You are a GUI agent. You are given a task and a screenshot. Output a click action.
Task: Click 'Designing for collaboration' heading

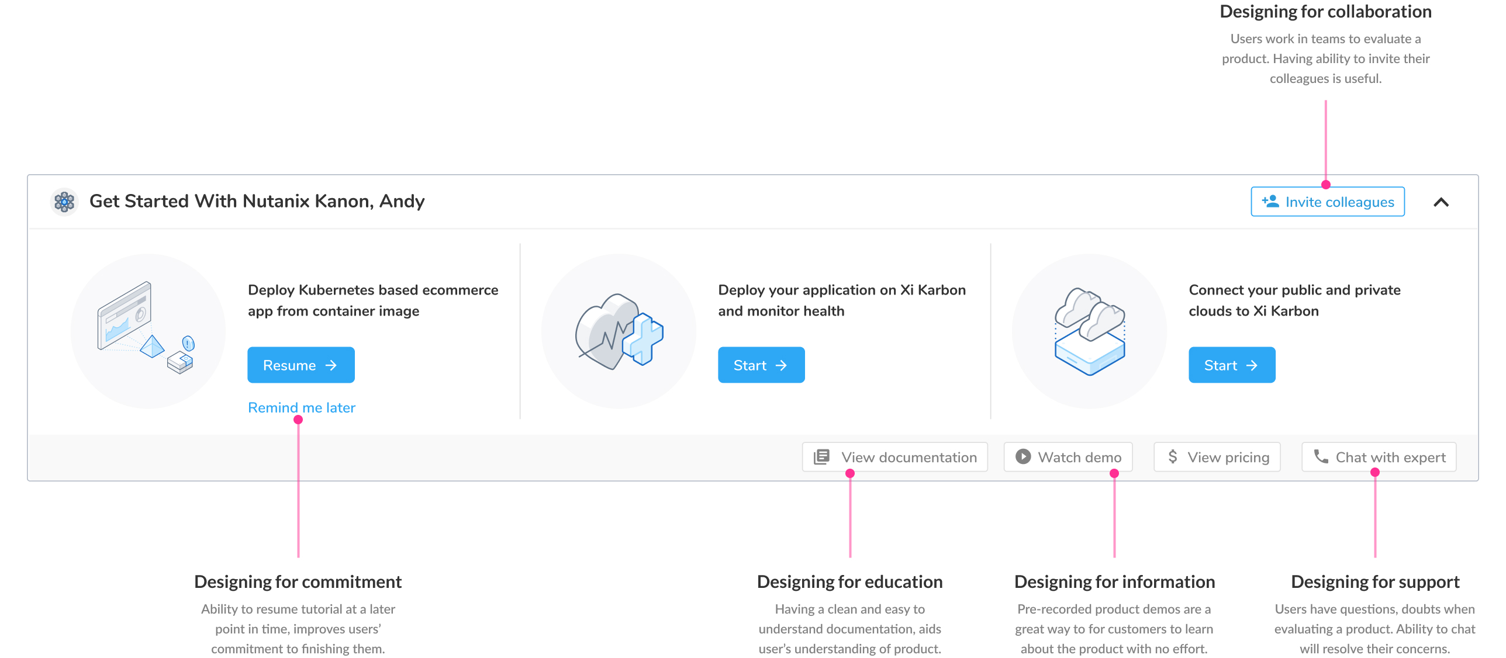(1325, 12)
